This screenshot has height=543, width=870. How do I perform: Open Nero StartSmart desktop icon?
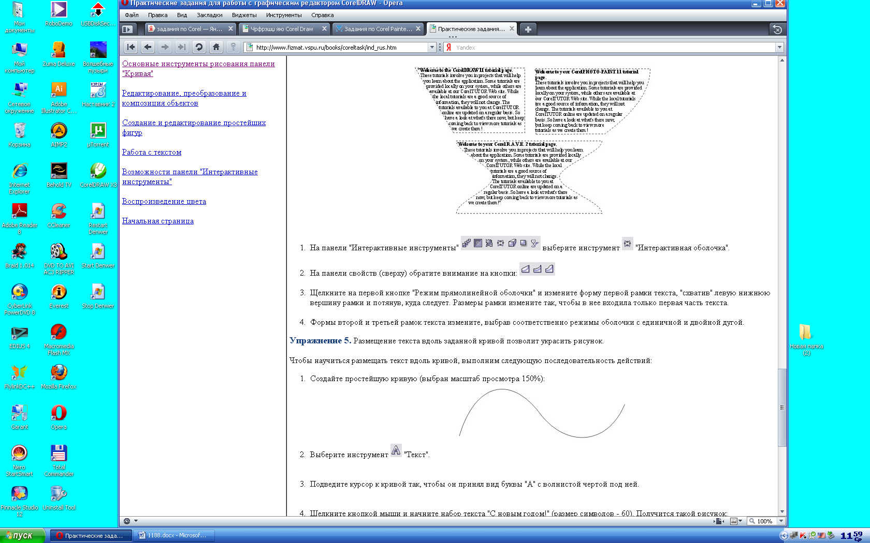tap(19, 461)
